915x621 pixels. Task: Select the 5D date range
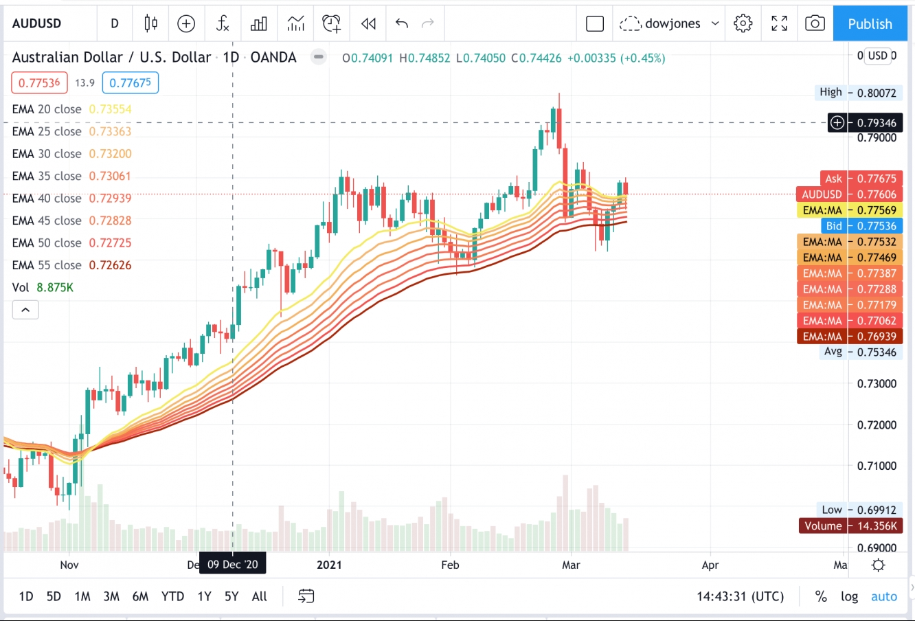pyautogui.click(x=54, y=596)
